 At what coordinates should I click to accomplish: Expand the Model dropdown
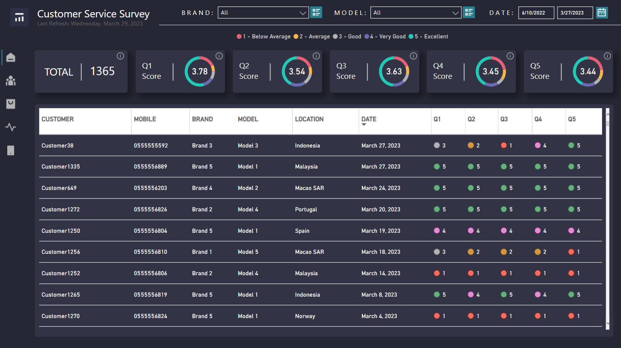click(x=416, y=13)
